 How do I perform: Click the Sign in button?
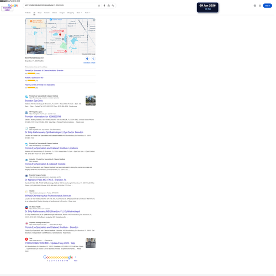click(x=267, y=6)
